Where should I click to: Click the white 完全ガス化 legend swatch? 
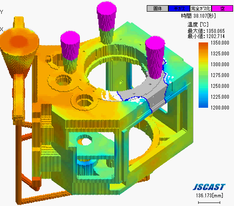(201, 9)
